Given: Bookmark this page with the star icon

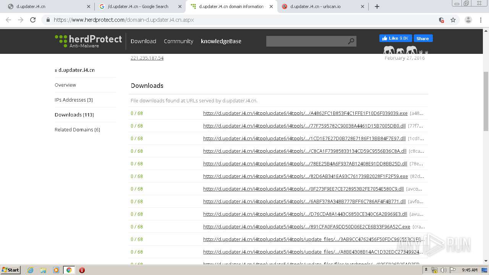Looking at the screenshot, I should pos(453,20).
